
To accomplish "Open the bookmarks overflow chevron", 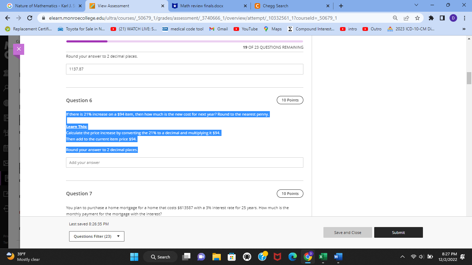I will click(x=464, y=29).
